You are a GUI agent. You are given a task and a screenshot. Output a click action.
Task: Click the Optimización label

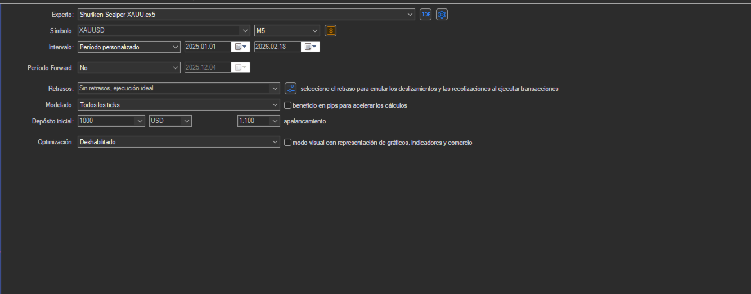tap(56, 143)
